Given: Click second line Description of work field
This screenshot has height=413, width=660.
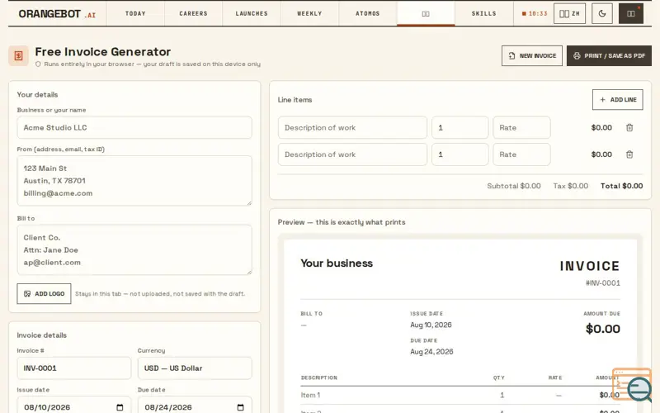Looking at the screenshot, I should (352, 154).
